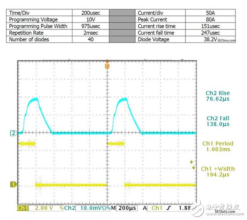Screen dimensions: 247x220
Task: Click the 2.00 V channel scale readout
Action: point(45,208)
